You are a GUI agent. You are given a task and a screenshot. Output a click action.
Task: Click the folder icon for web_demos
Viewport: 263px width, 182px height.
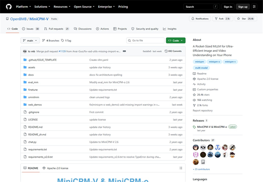click(25, 105)
